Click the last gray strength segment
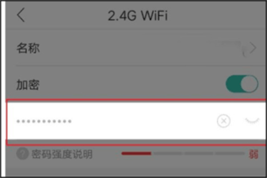This screenshot has width=267, height=178. pos(230,154)
